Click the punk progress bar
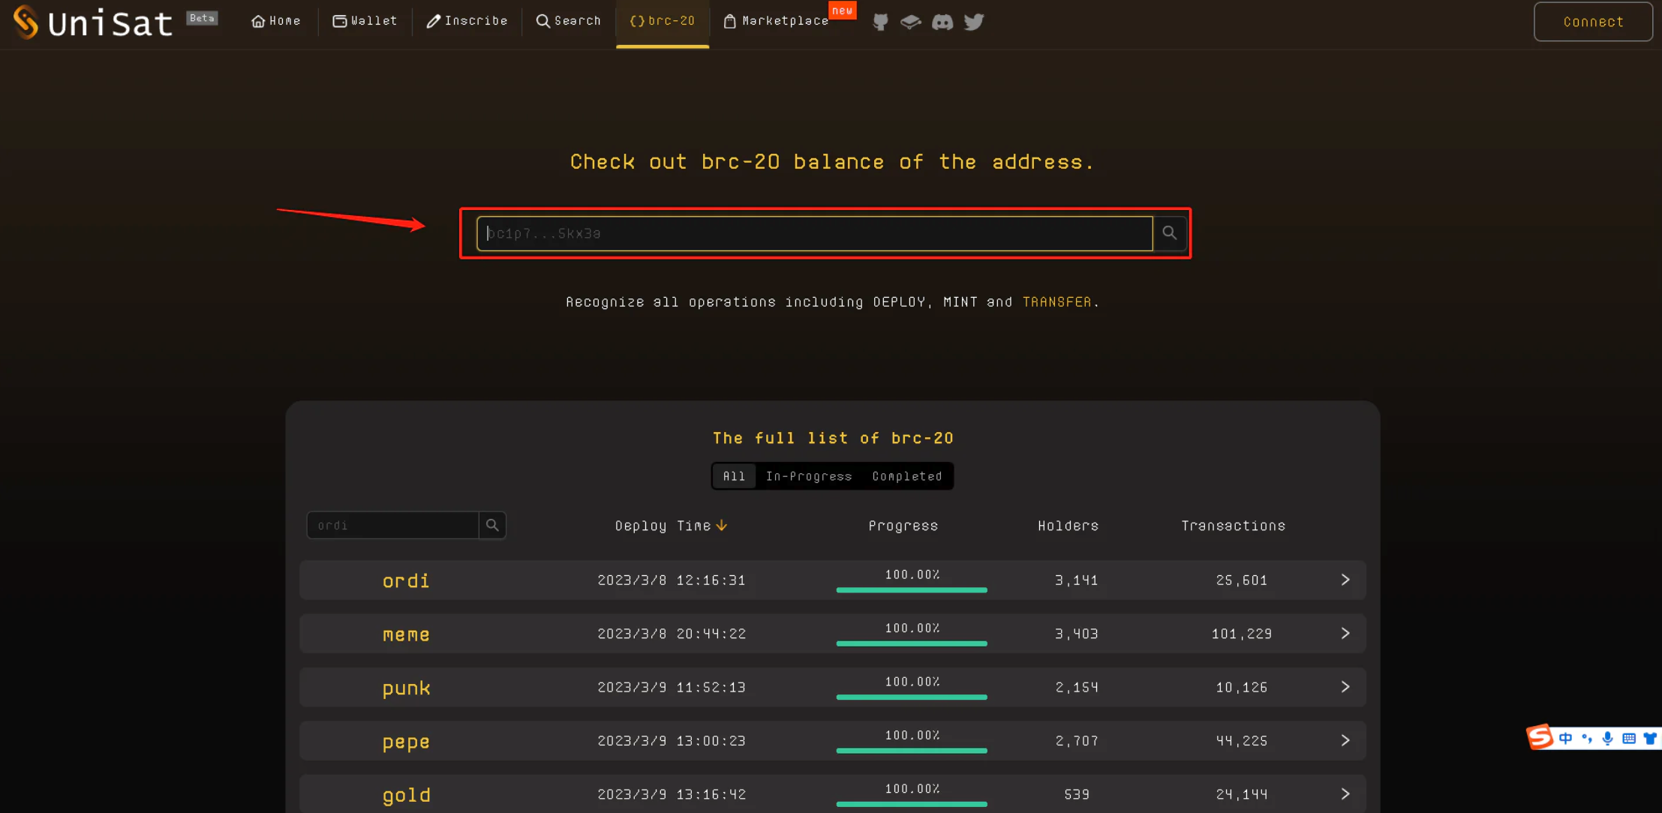Viewport: 1662px width, 813px height. coord(911,697)
